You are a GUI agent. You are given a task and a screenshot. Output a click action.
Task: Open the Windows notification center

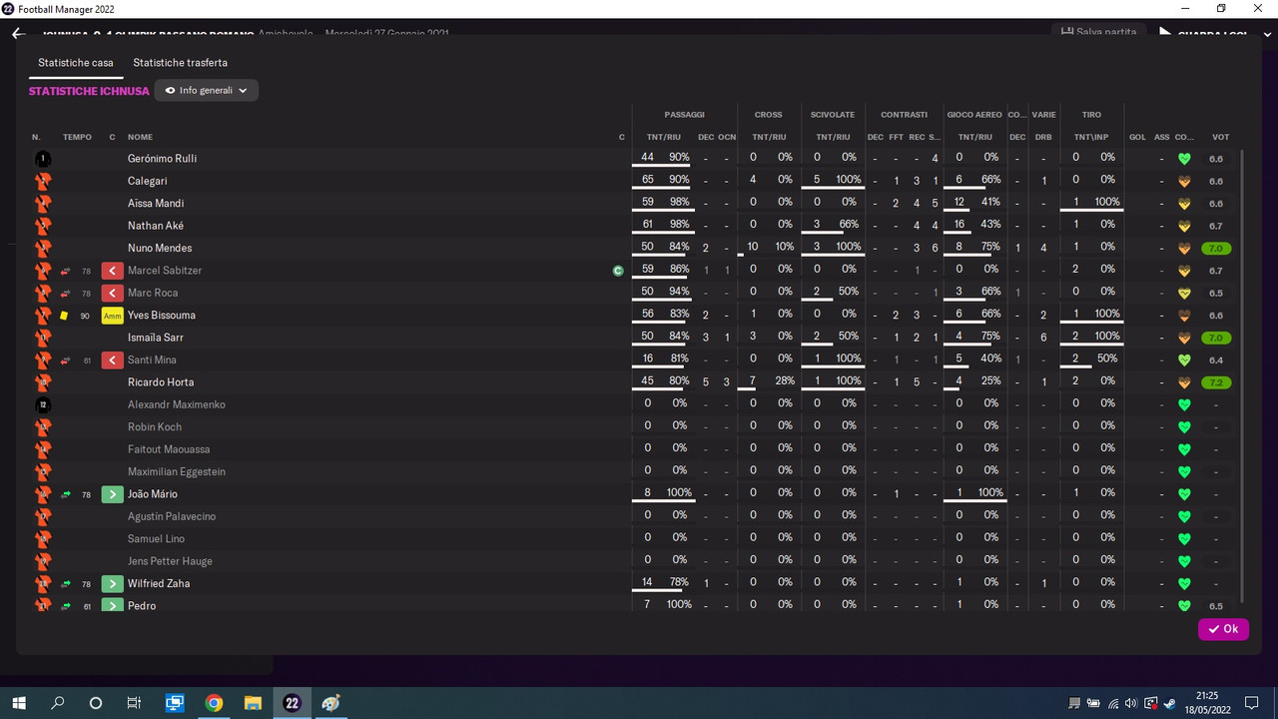click(1251, 703)
